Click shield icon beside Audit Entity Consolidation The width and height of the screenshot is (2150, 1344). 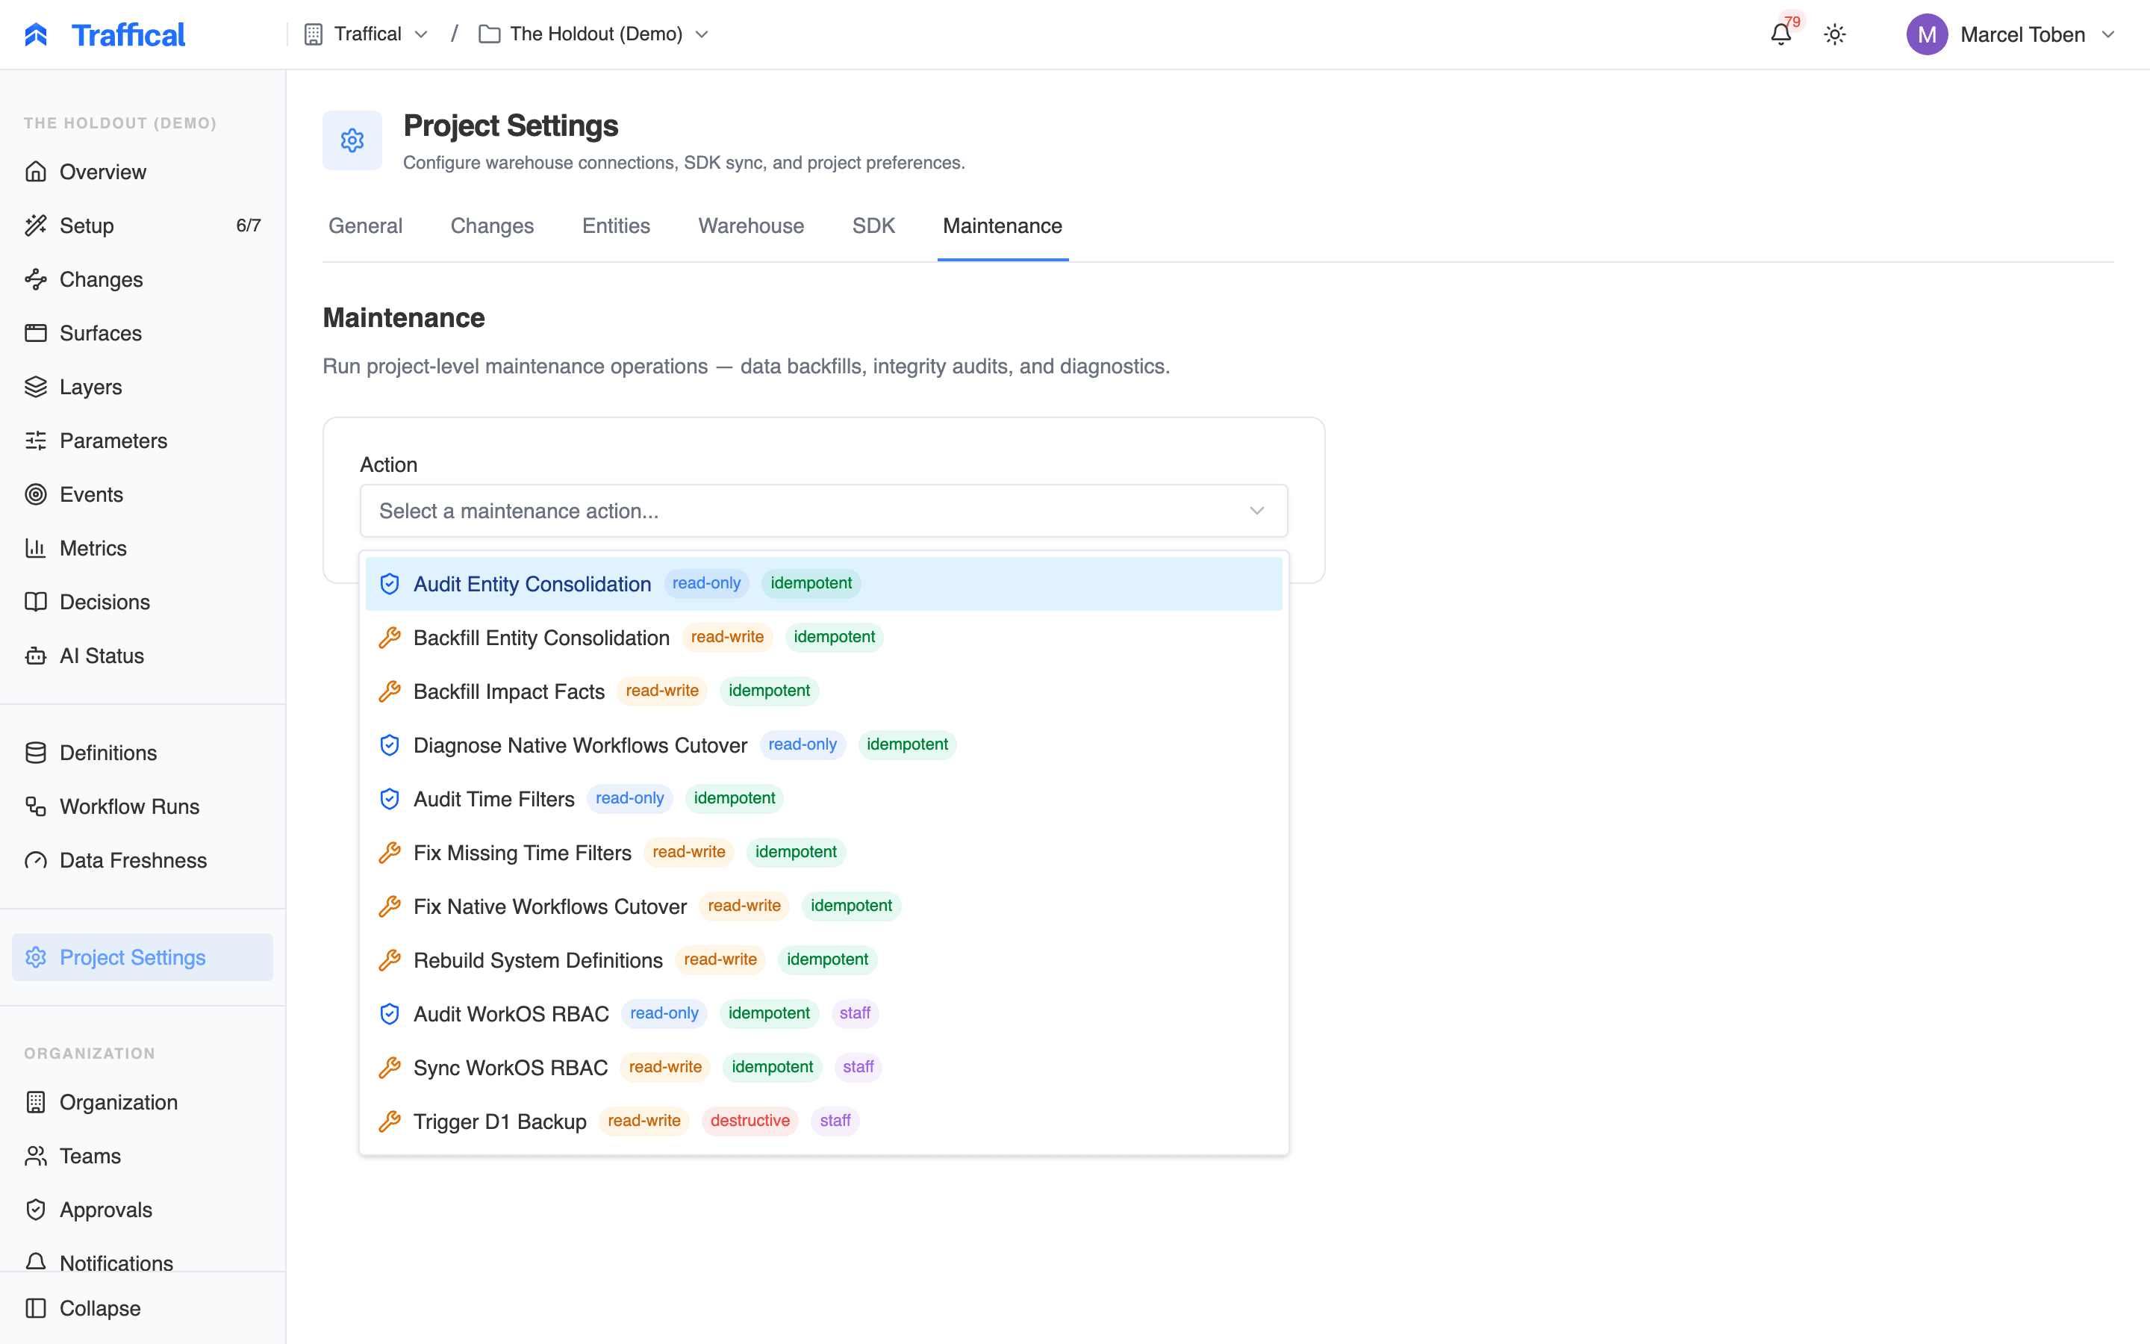(389, 584)
